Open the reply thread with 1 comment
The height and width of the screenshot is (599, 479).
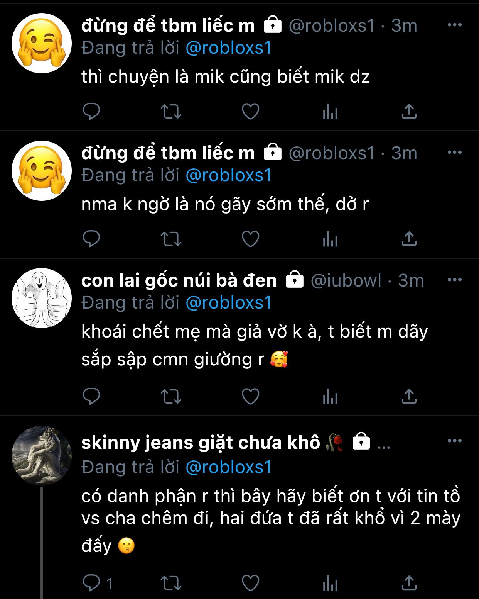tap(98, 583)
